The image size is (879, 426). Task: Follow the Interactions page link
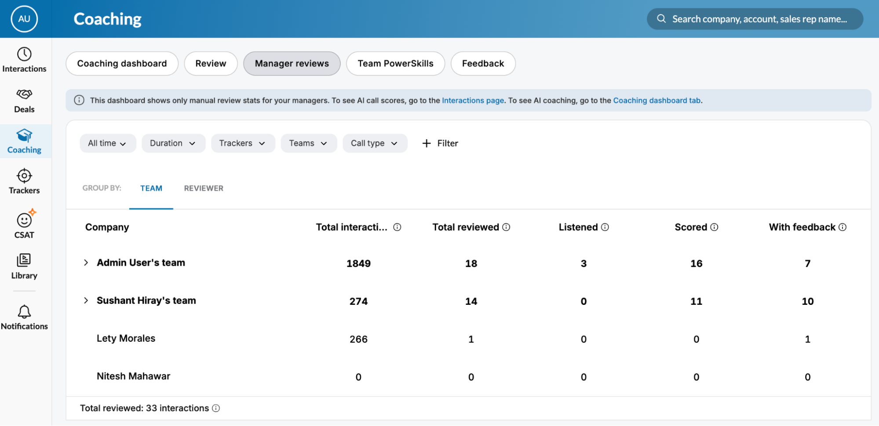point(472,100)
